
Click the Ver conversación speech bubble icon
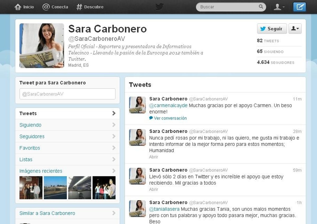coord(151,118)
